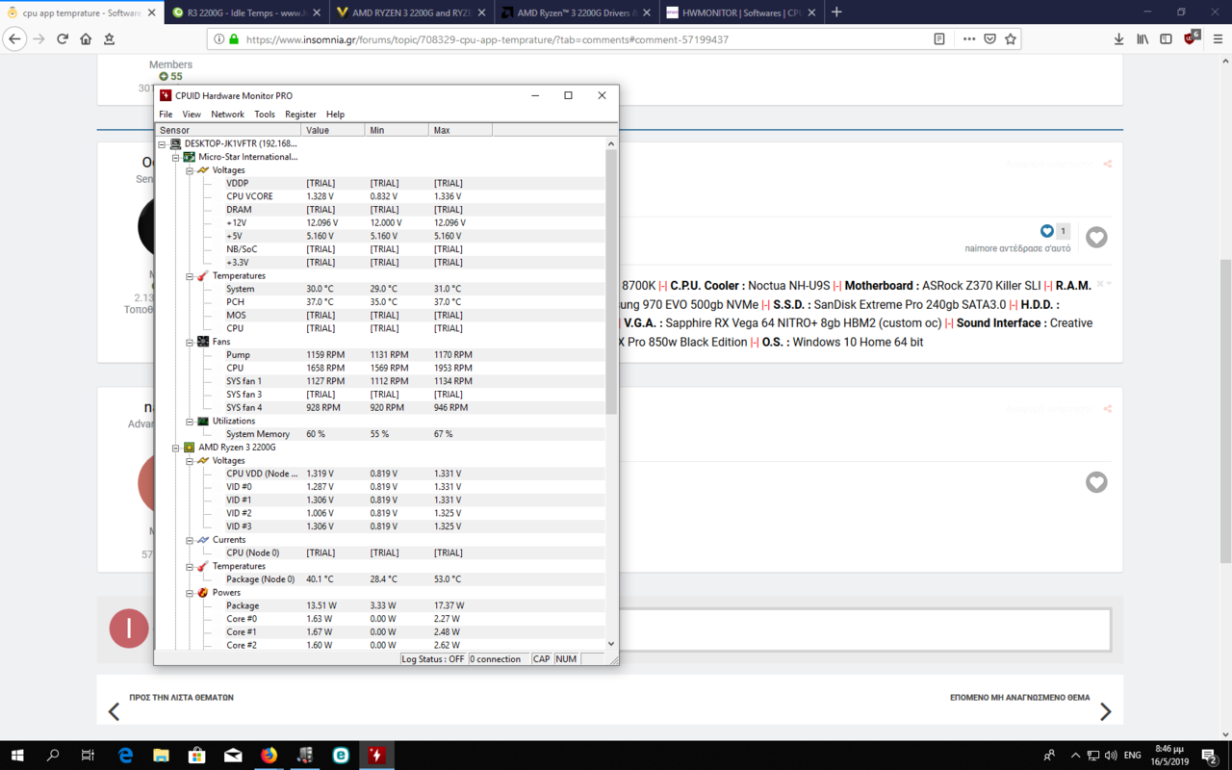Select the CPU VCORE voltage row

coord(380,196)
